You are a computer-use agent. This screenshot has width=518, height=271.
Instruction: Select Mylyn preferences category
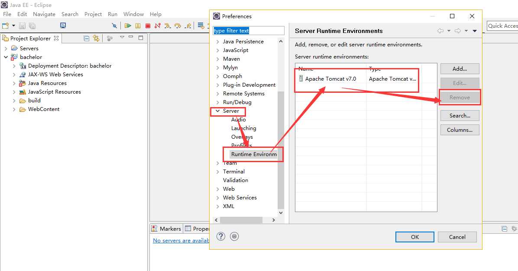point(230,68)
